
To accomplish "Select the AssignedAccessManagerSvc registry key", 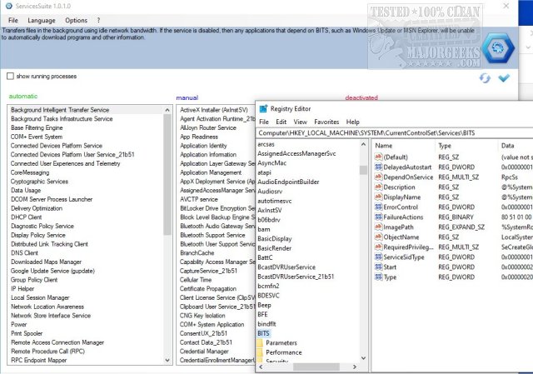I will pyautogui.click(x=296, y=153).
